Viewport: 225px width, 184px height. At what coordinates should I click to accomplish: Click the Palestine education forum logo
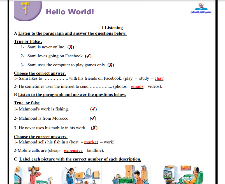(x=201, y=8)
